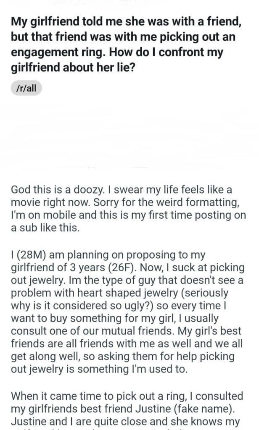The width and height of the screenshot is (259, 430).
Task: Open the /r/all subreddit tag
Action: pyautogui.click(x=26, y=88)
